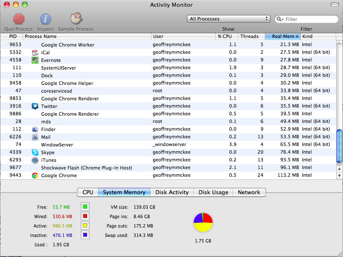343x257 pixels.
Task: Click the Twitter bird icon
Action: pos(35,106)
